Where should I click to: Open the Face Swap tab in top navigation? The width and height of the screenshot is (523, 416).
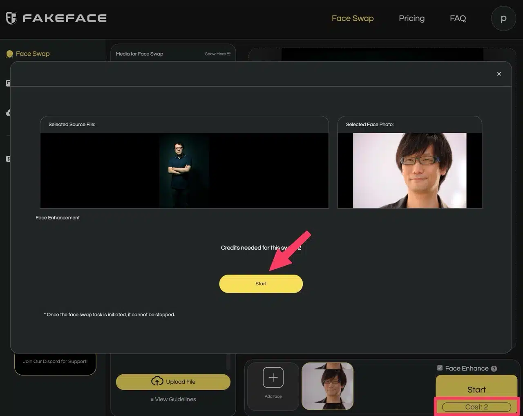(352, 18)
